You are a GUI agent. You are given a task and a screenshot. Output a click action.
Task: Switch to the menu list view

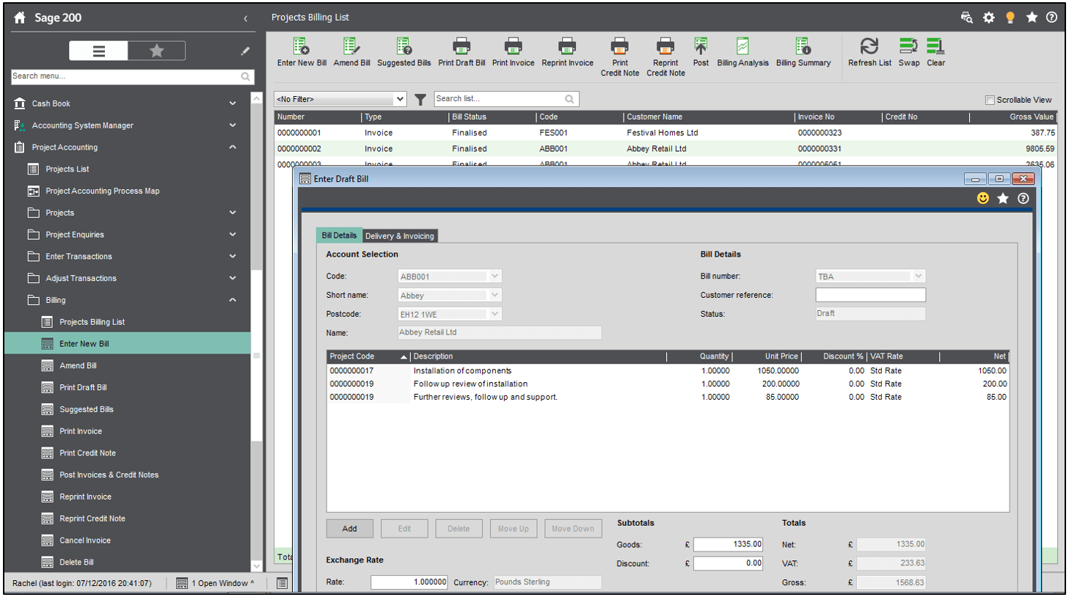(x=98, y=51)
